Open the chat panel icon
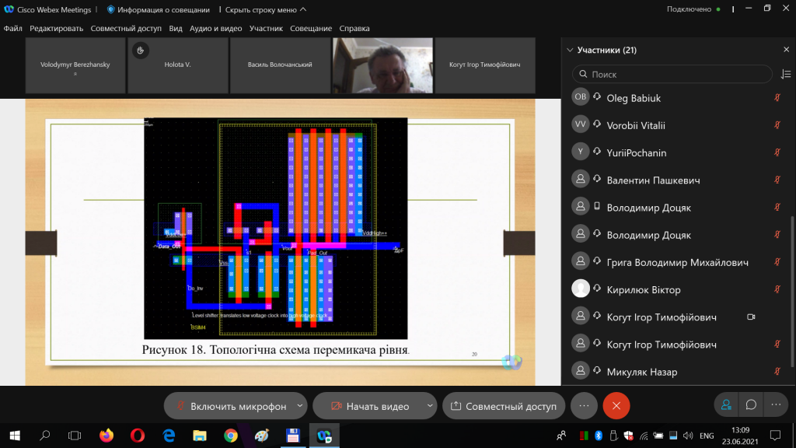 pos(751,405)
